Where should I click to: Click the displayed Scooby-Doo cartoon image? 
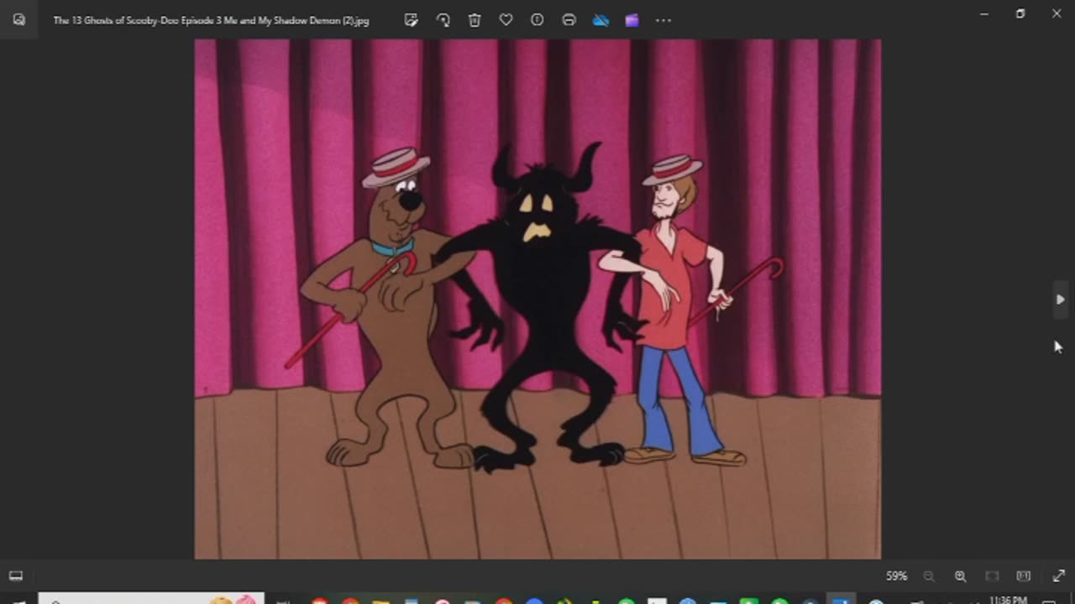tap(537, 299)
